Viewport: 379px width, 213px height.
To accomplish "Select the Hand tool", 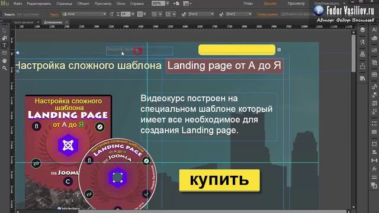I will (4, 60).
